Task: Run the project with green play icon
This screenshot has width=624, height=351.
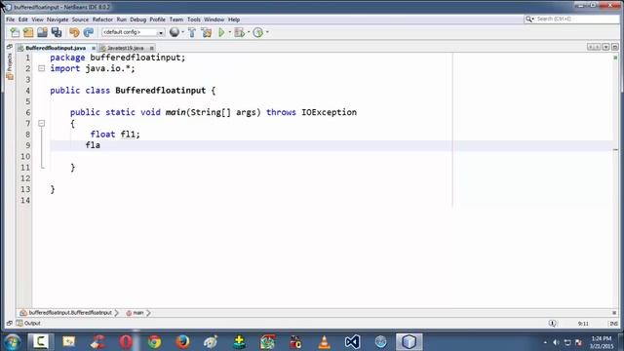Action: pos(221,32)
